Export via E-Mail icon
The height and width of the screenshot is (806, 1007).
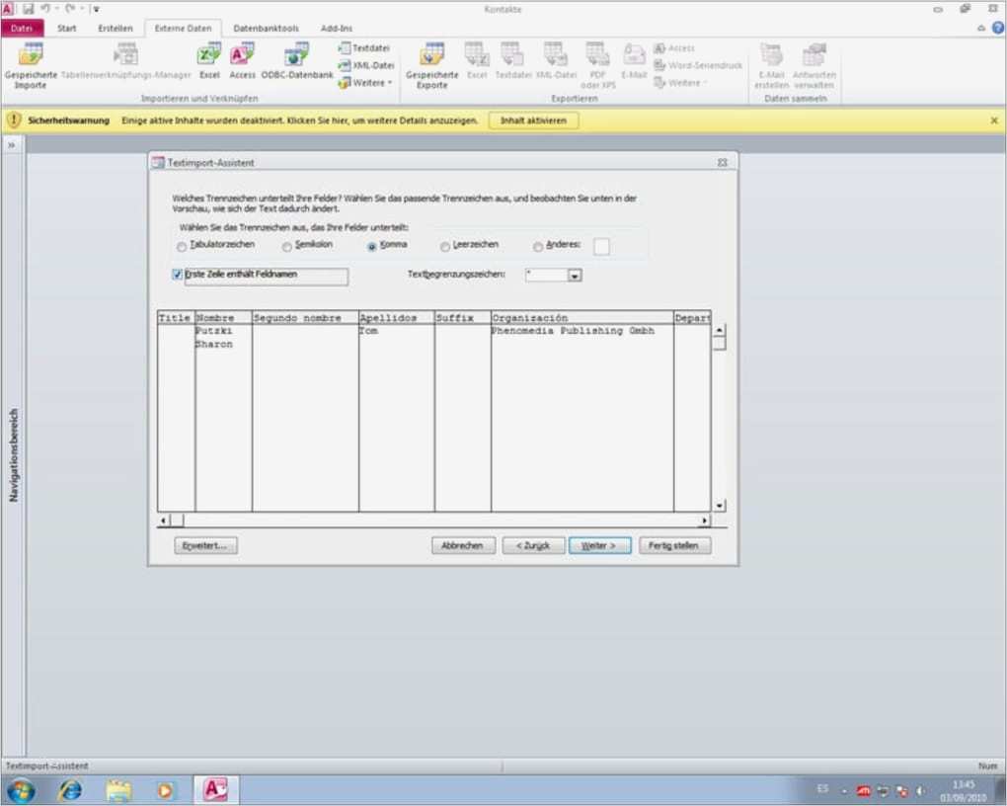tap(634, 61)
